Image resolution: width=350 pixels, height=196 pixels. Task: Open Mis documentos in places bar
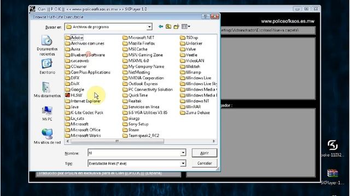(47, 90)
